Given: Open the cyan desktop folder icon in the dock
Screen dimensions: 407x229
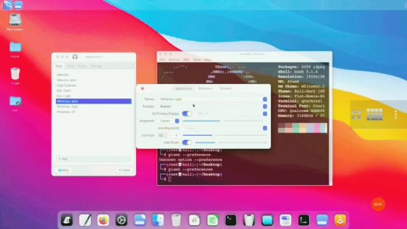Looking at the screenshot, I should 267,221.
